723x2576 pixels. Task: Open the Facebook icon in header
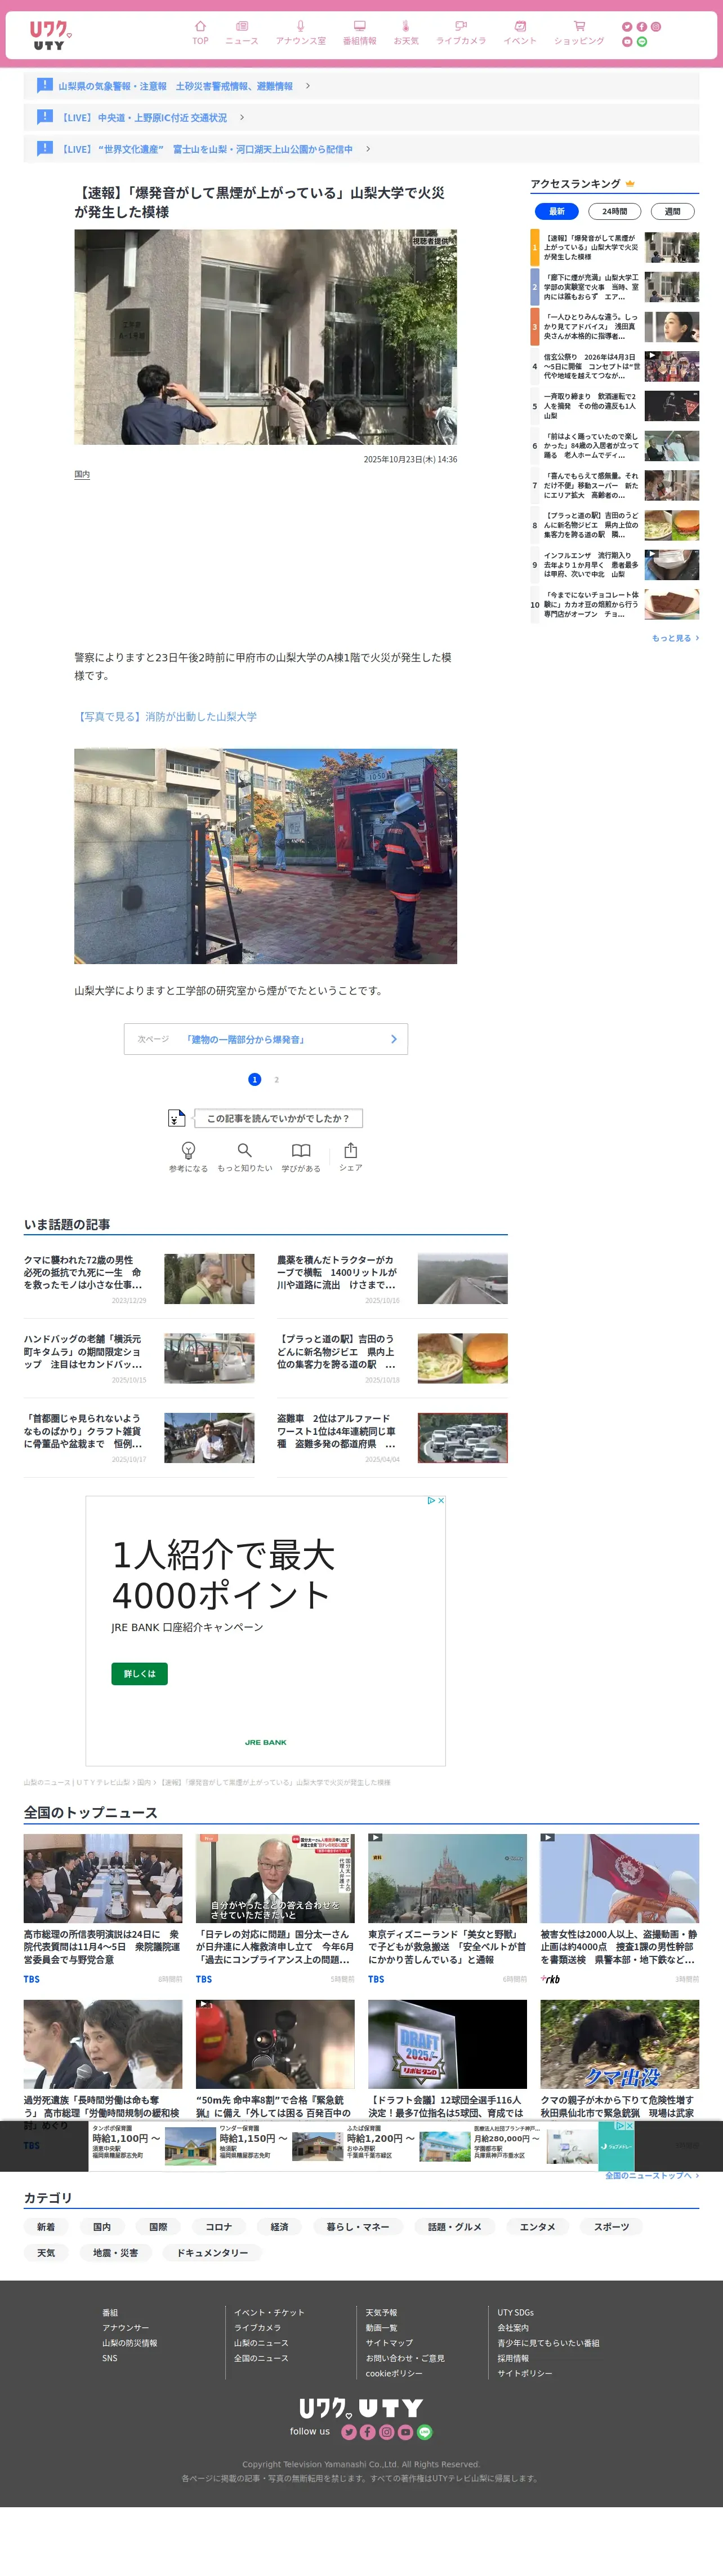(x=641, y=27)
